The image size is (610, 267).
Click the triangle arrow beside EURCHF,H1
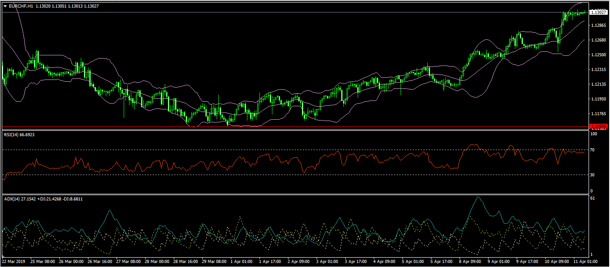[x=5, y=6]
